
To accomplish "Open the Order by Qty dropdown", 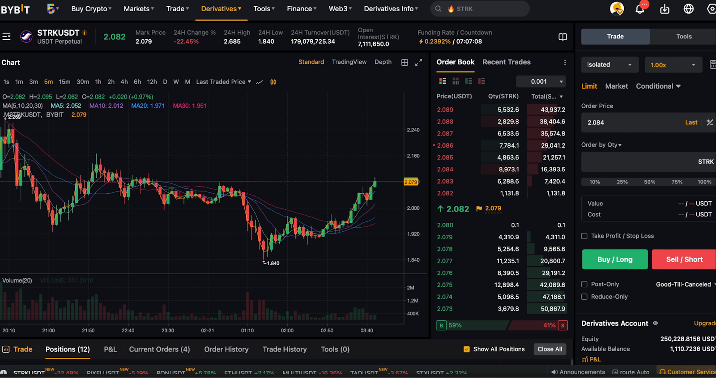I will click(x=601, y=145).
